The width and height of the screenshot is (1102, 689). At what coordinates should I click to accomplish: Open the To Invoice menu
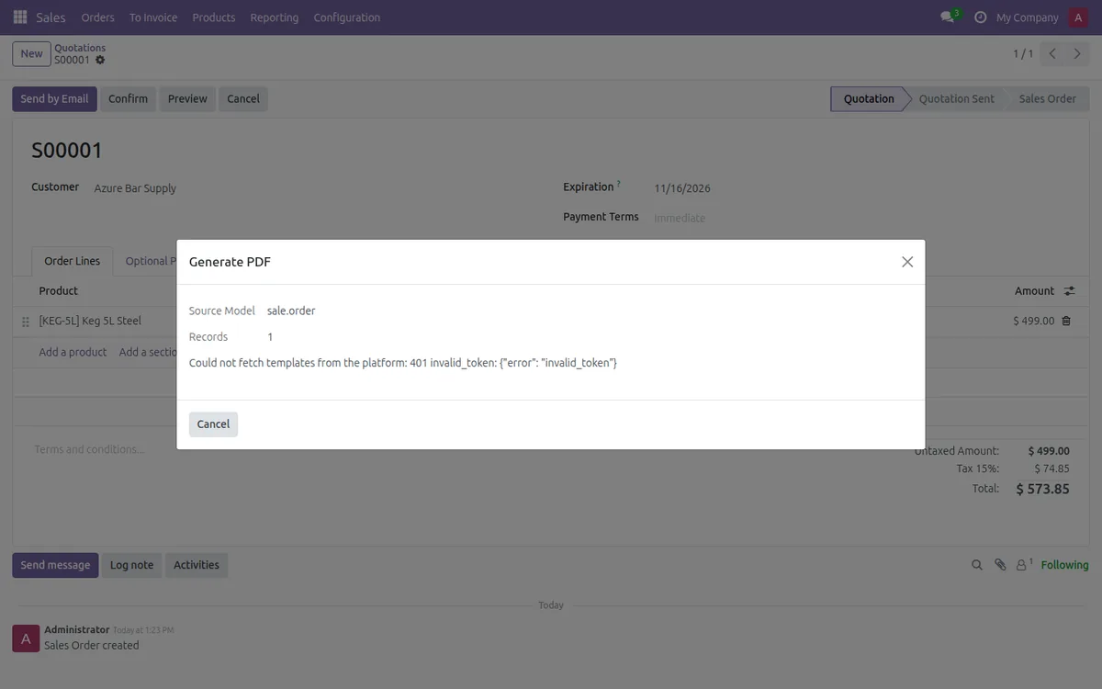coord(153,17)
